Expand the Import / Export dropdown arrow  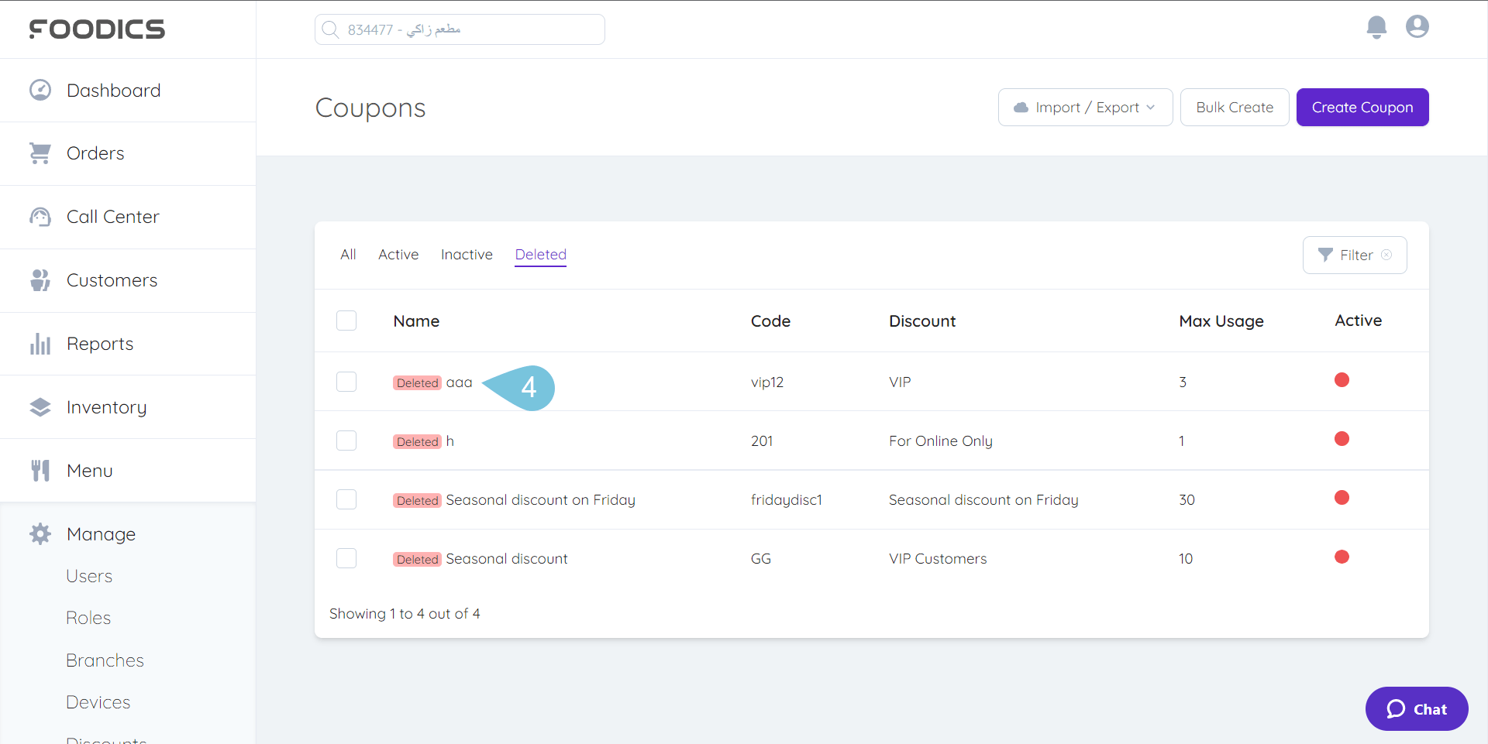(1150, 108)
